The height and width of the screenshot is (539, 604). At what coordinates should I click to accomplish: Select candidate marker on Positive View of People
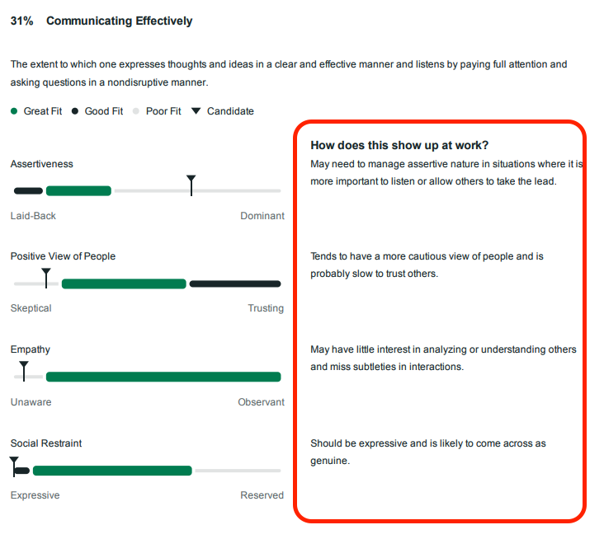pyautogui.click(x=46, y=277)
